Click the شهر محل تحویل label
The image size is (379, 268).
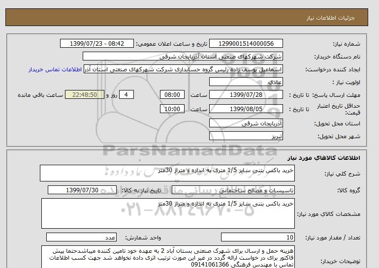pyautogui.click(x=339, y=136)
